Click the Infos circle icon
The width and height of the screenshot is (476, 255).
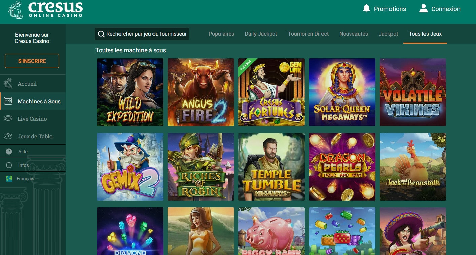pyautogui.click(x=9, y=165)
